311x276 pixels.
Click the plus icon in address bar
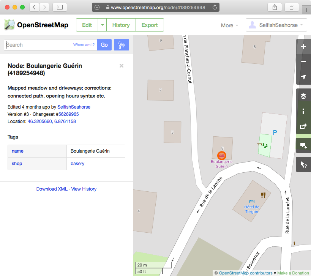point(97,7)
